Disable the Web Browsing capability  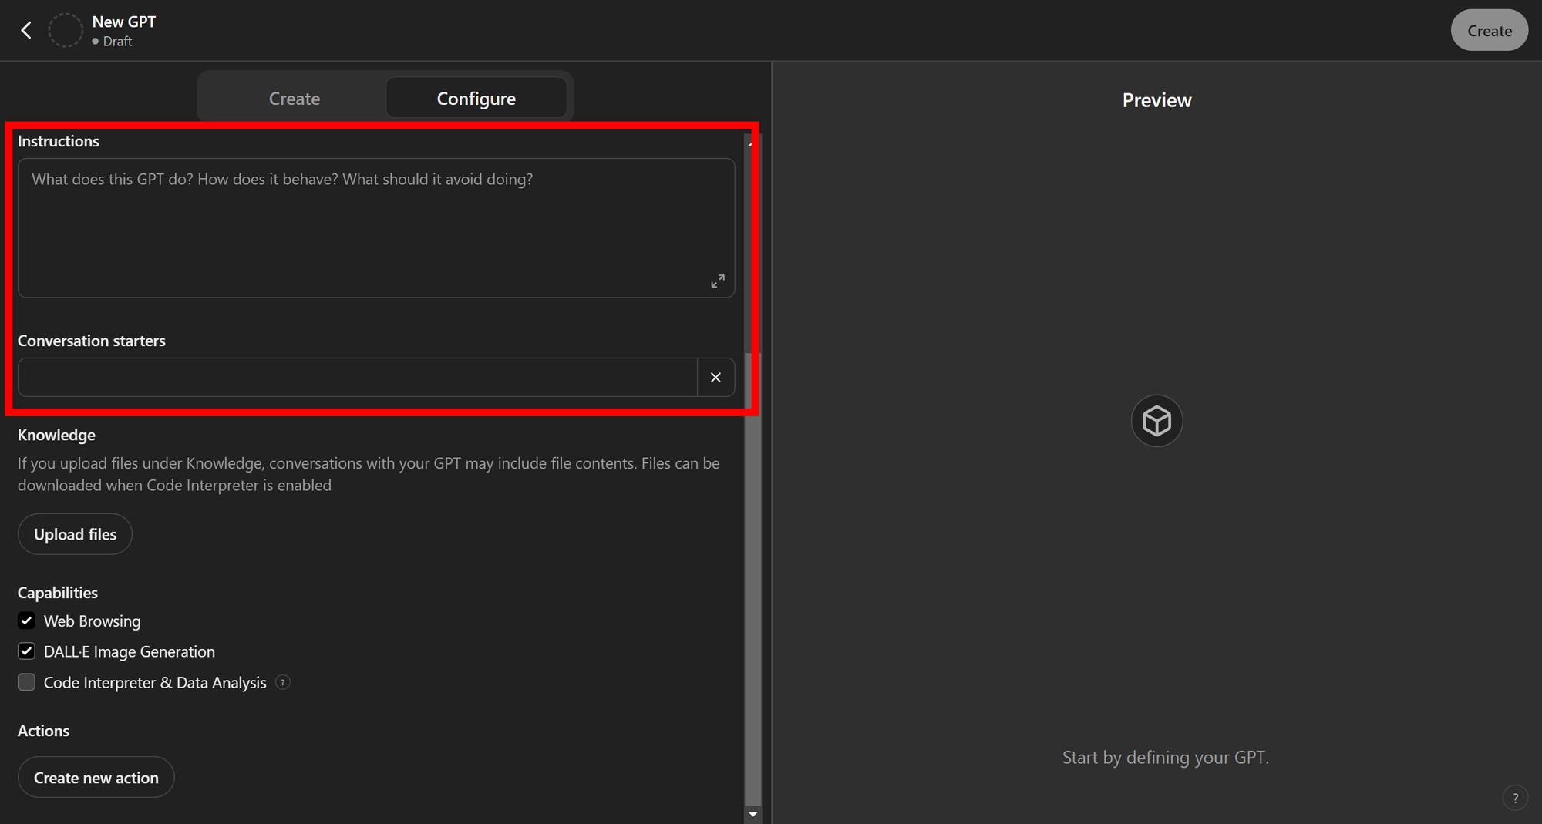pos(27,621)
